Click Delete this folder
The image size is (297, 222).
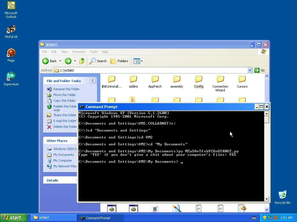coord(62,127)
